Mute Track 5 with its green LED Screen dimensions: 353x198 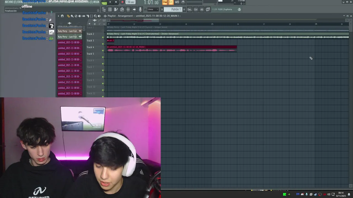coord(103,57)
